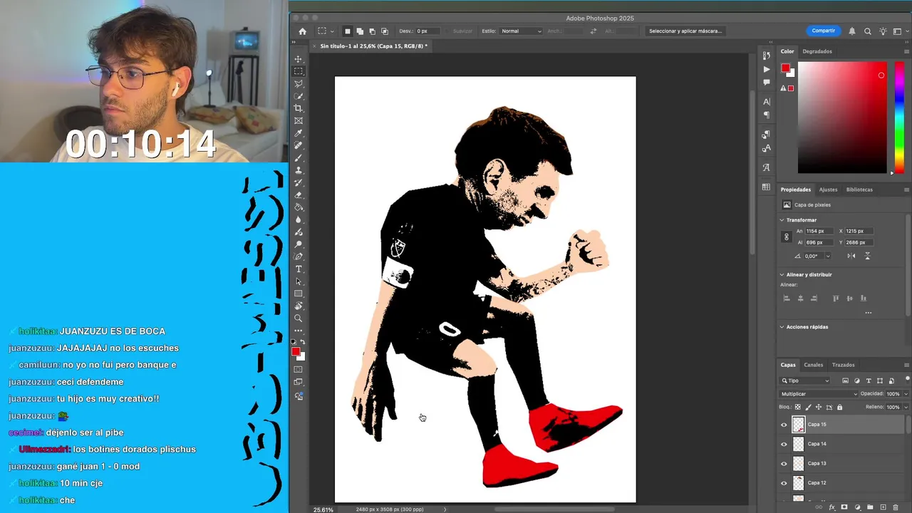This screenshot has height=513, width=912.
Task: Switch to the Bibliotecas tab
Action: 859,190
